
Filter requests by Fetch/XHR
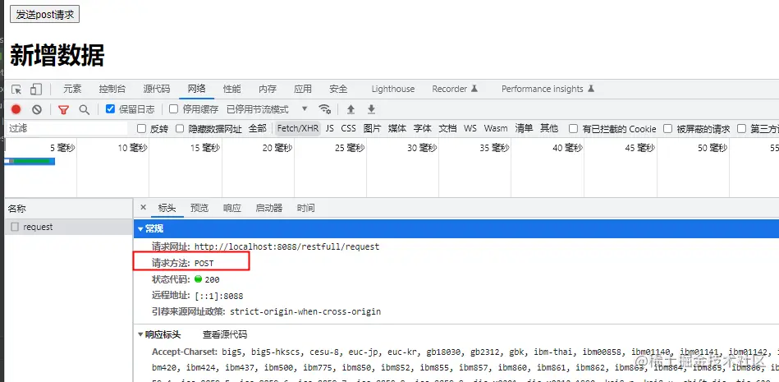click(x=298, y=128)
